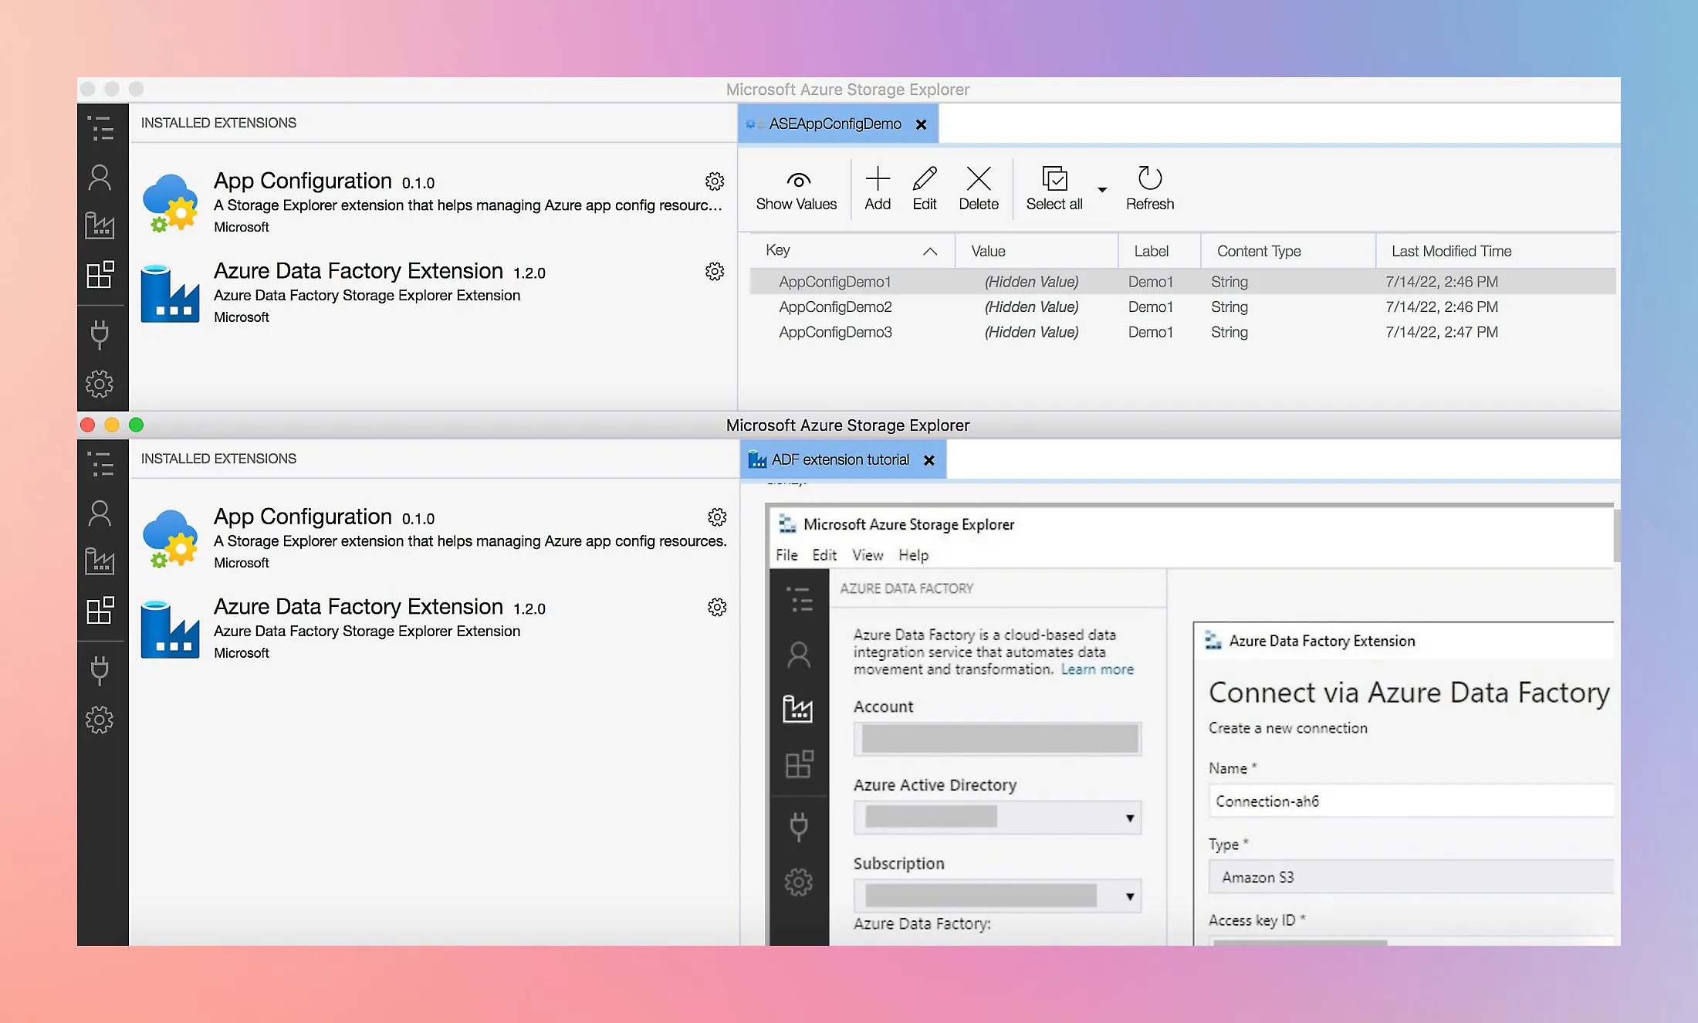Click the Connection-ah6 Name field
This screenshot has height=1023, width=1698.
1409,801
